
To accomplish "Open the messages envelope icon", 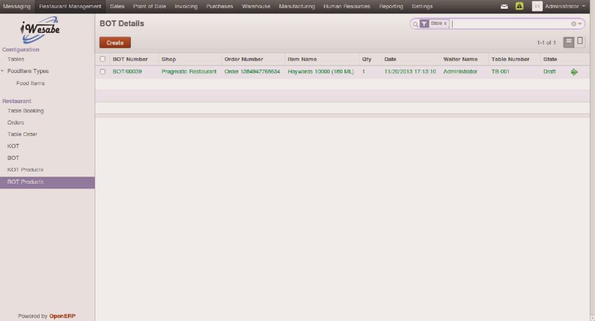I will point(504,6).
